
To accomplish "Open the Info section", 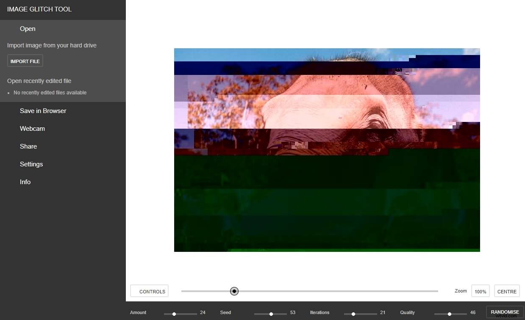I will (x=25, y=182).
